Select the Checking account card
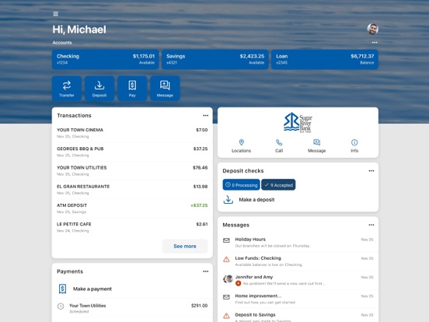This screenshot has width=429, height=322. click(x=106, y=59)
